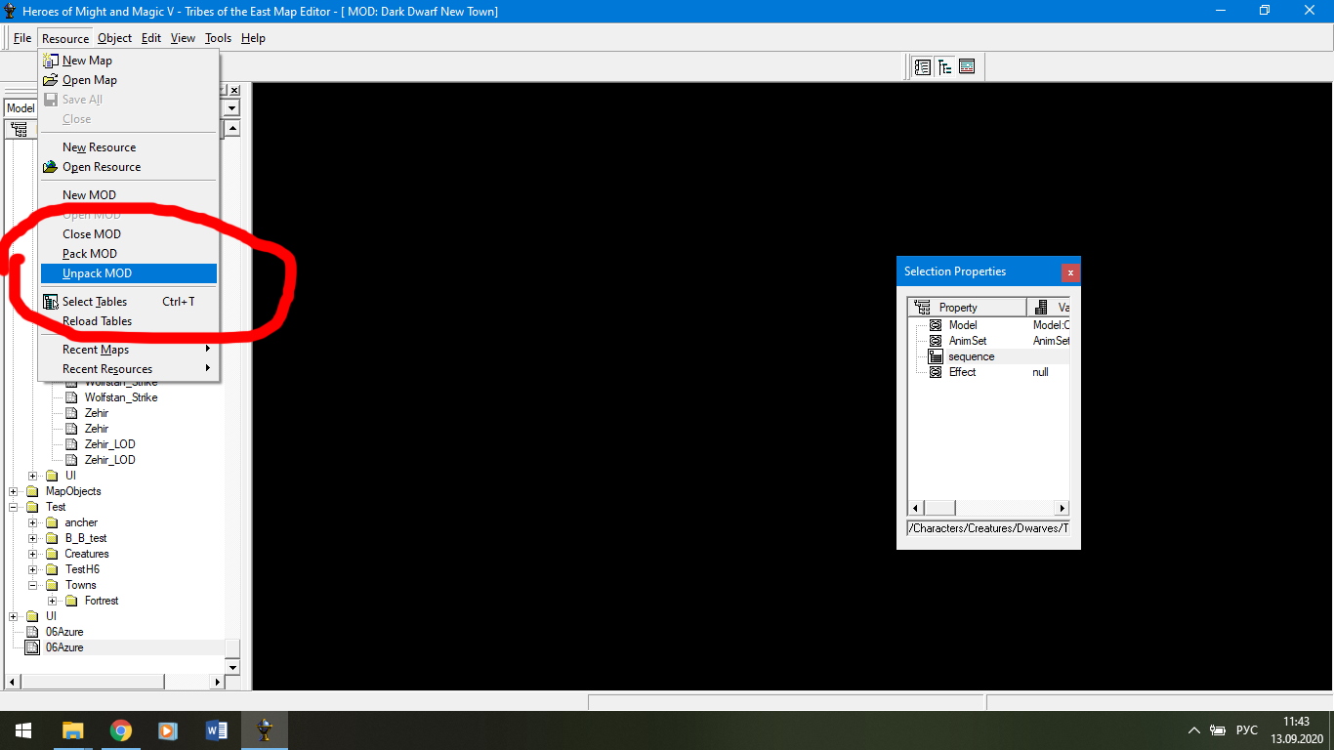Switch the РУС input language indicator

click(1247, 730)
